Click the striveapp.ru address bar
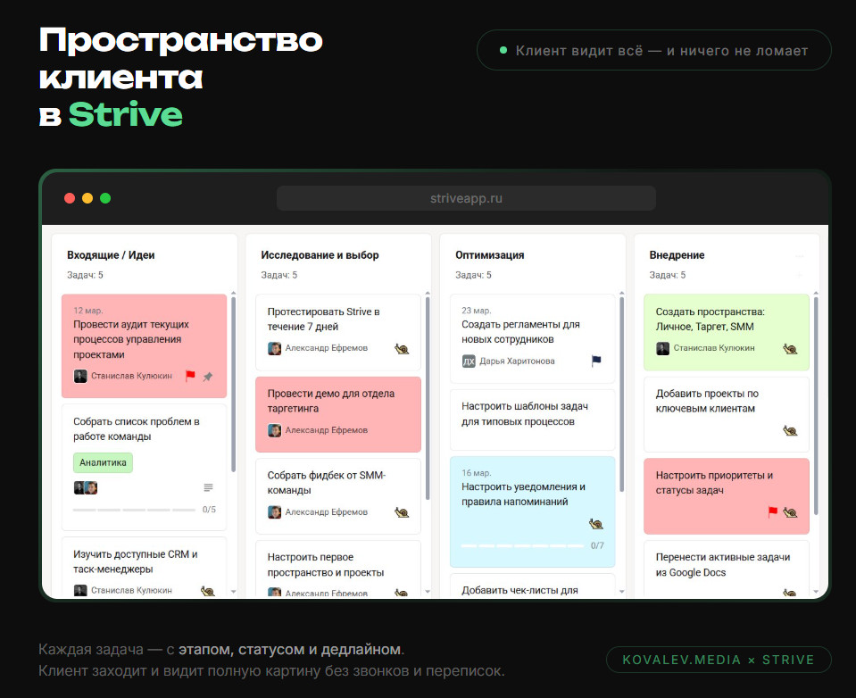Viewport: 856px width, 698px height. pyautogui.click(x=466, y=198)
